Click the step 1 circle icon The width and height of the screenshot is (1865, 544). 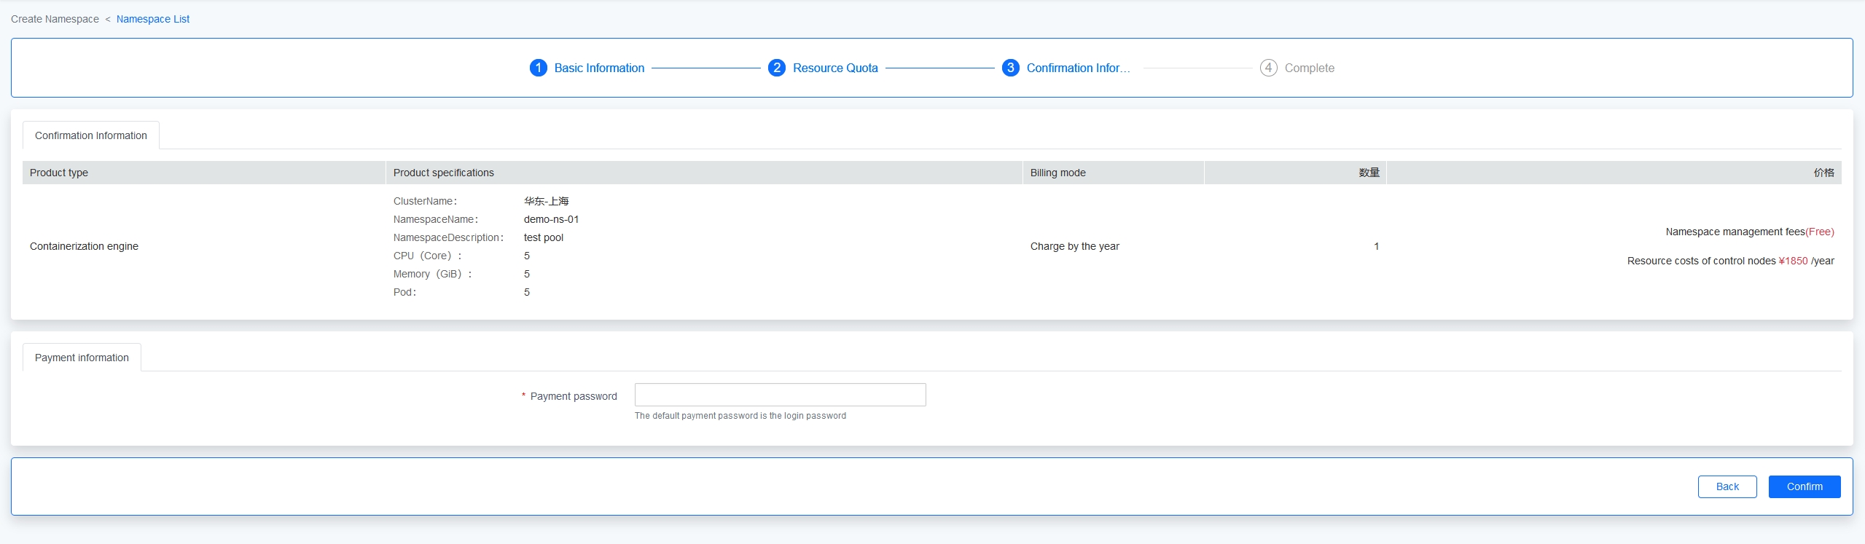click(x=538, y=68)
